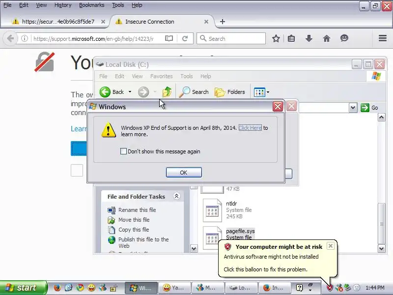Screen dimensions: 393x295
Task: Switch to the In... Firefox taskbar button
Action: (x=275, y=288)
